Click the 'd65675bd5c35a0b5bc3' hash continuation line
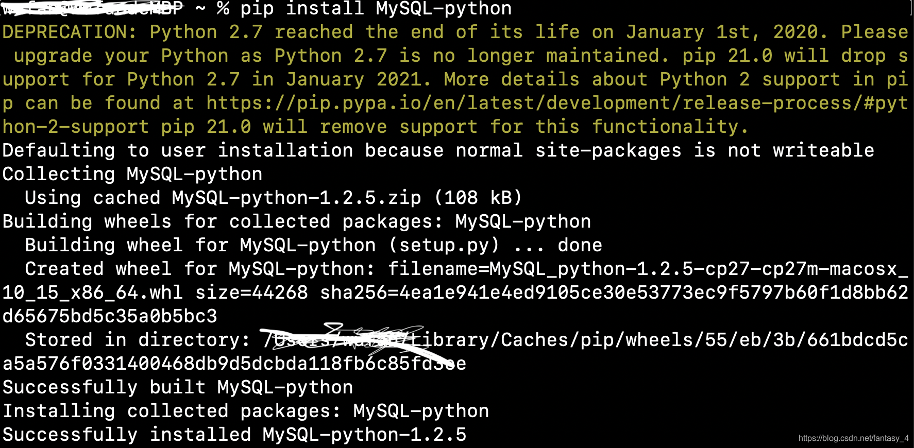The height and width of the screenshot is (448, 914). [x=110, y=316]
